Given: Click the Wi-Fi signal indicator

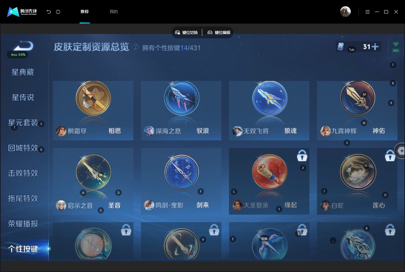Looking at the screenshot, I should [396, 44].
